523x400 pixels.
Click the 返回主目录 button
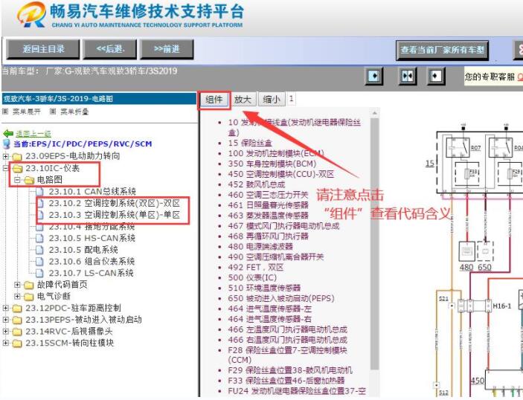click(43, 49)
